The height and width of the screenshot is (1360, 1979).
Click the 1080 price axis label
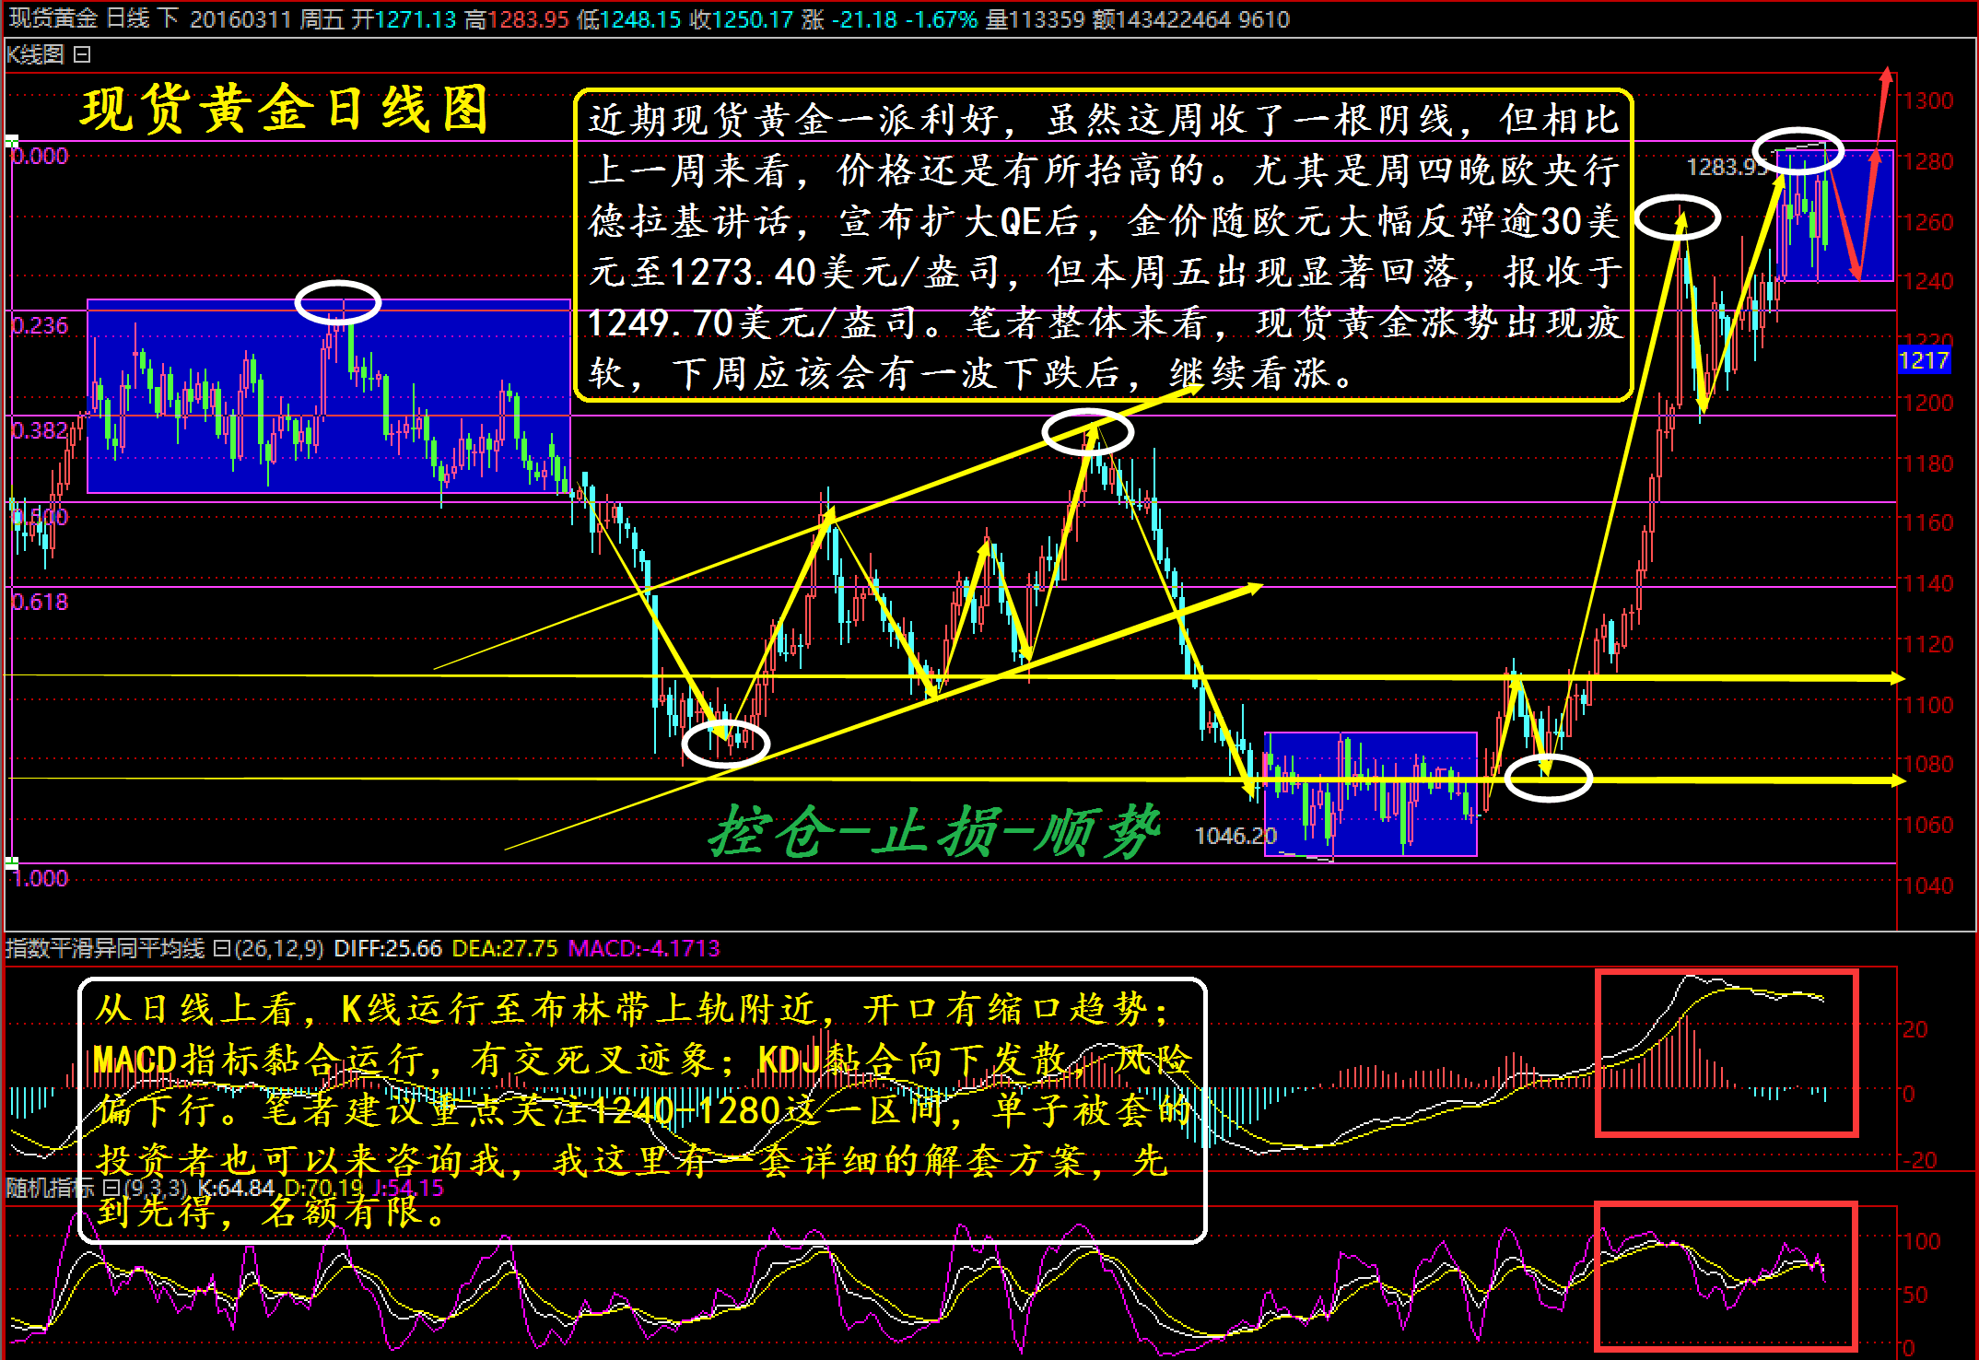(1928, 765)
